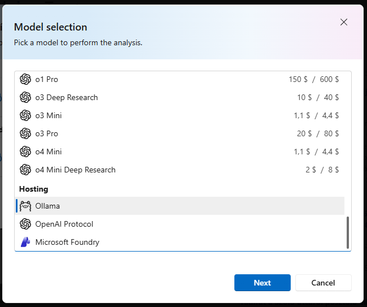
Task: Select OpenAI Protocol hosting option
Action: click(x=180, y=224)
